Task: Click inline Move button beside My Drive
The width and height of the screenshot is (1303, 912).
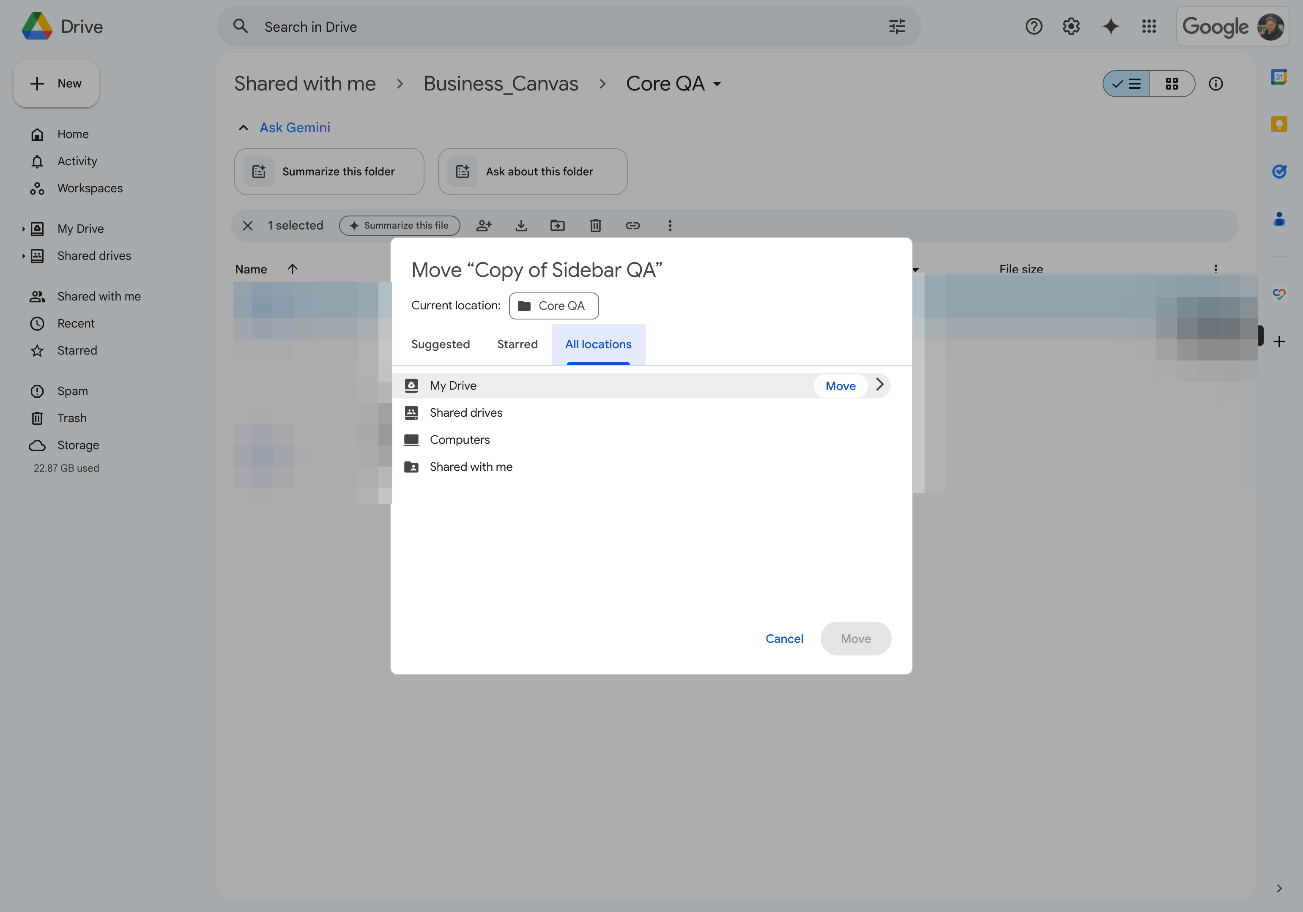Action: 840,386
